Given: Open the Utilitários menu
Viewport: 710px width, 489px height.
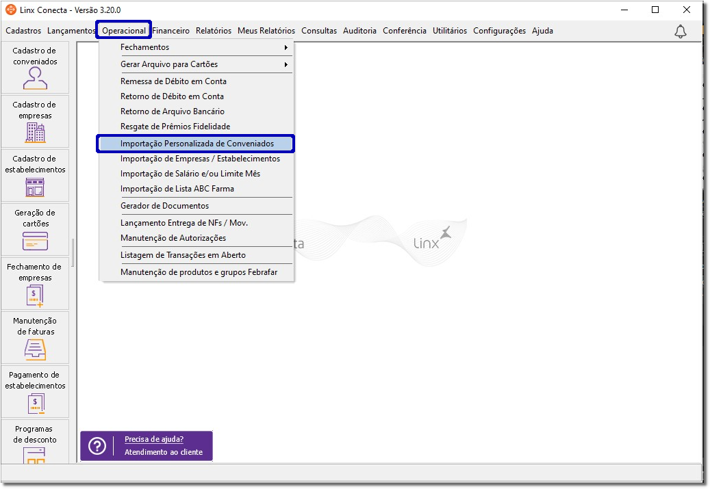Looking at the screenshot, I should [450, 31].
